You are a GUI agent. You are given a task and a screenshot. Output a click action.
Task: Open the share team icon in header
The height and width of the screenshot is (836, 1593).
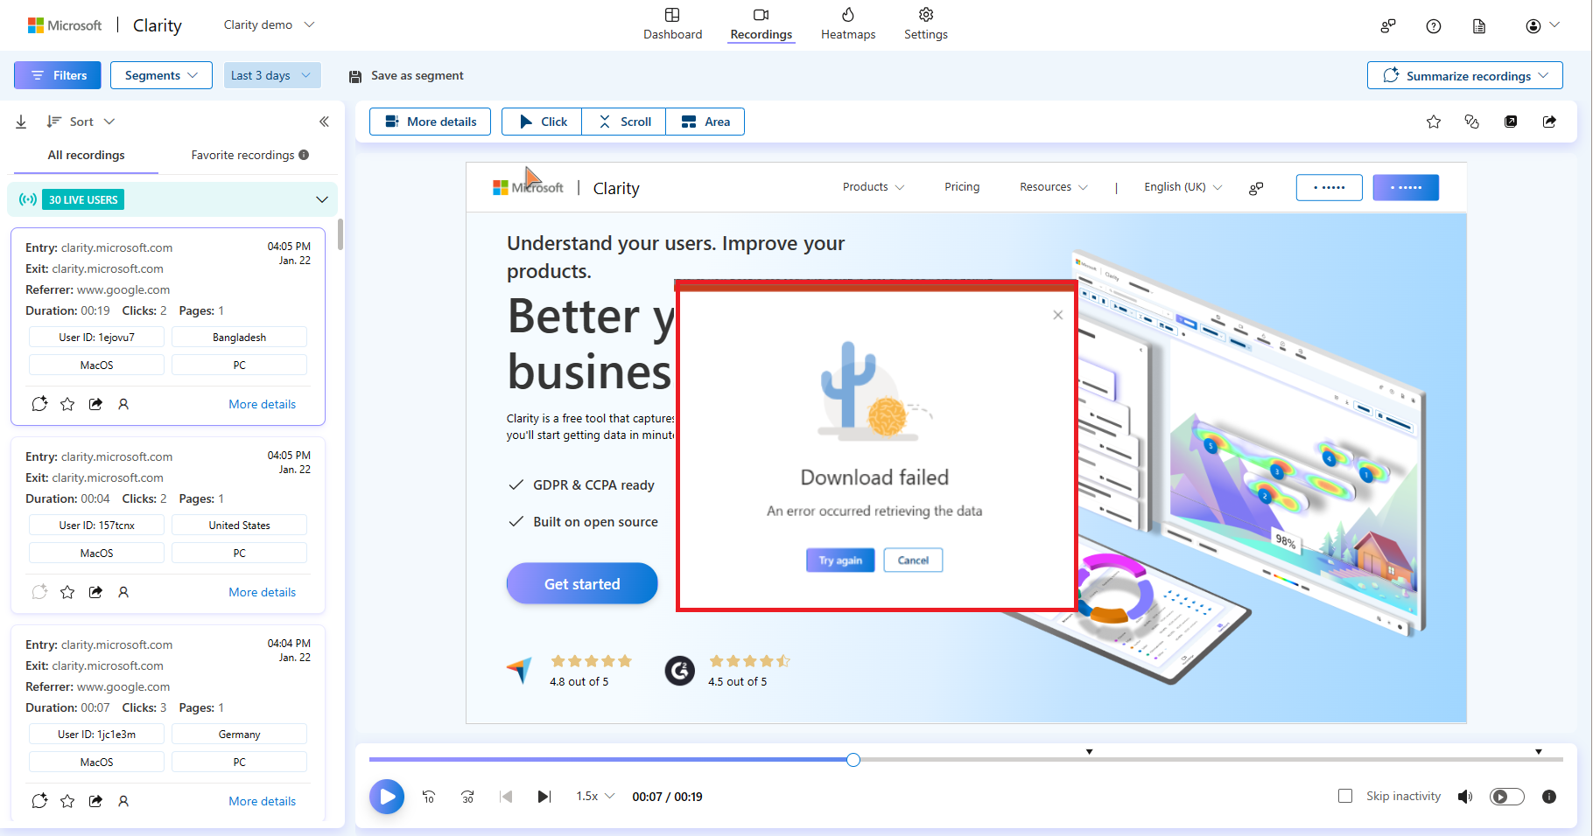point(1388,26)
